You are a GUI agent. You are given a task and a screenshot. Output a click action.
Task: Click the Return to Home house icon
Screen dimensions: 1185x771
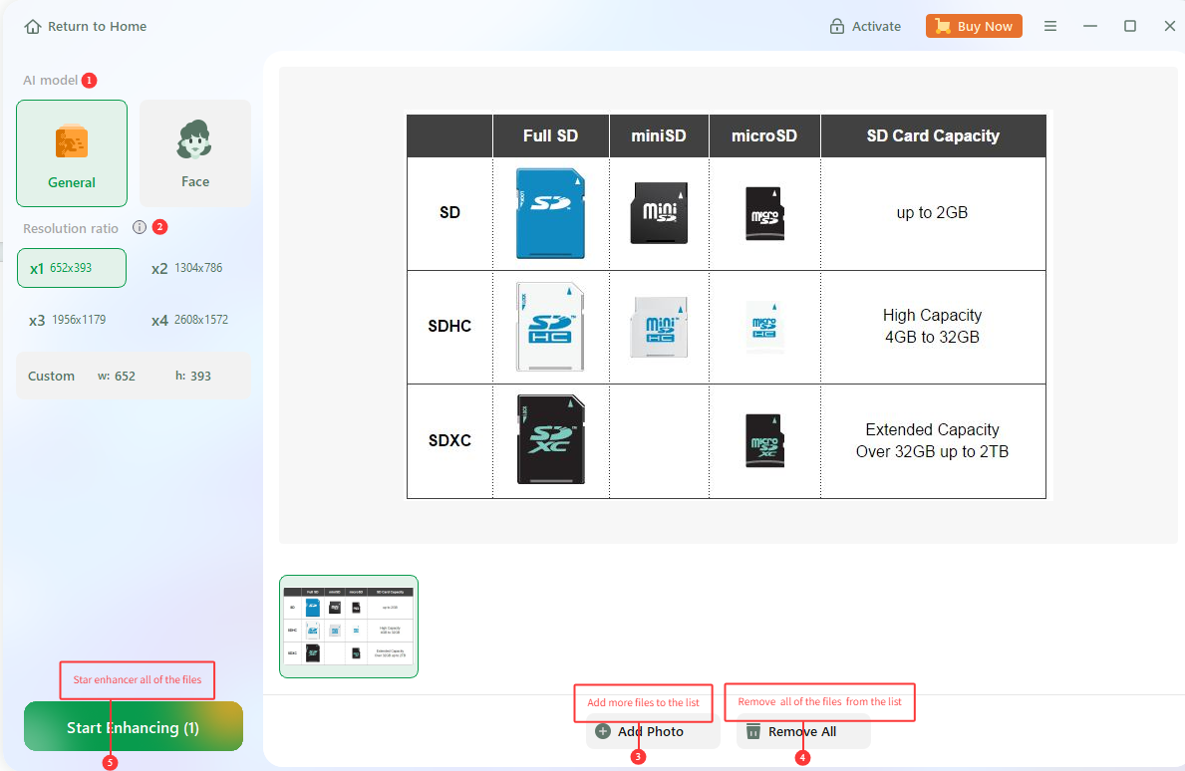point(33,27)
